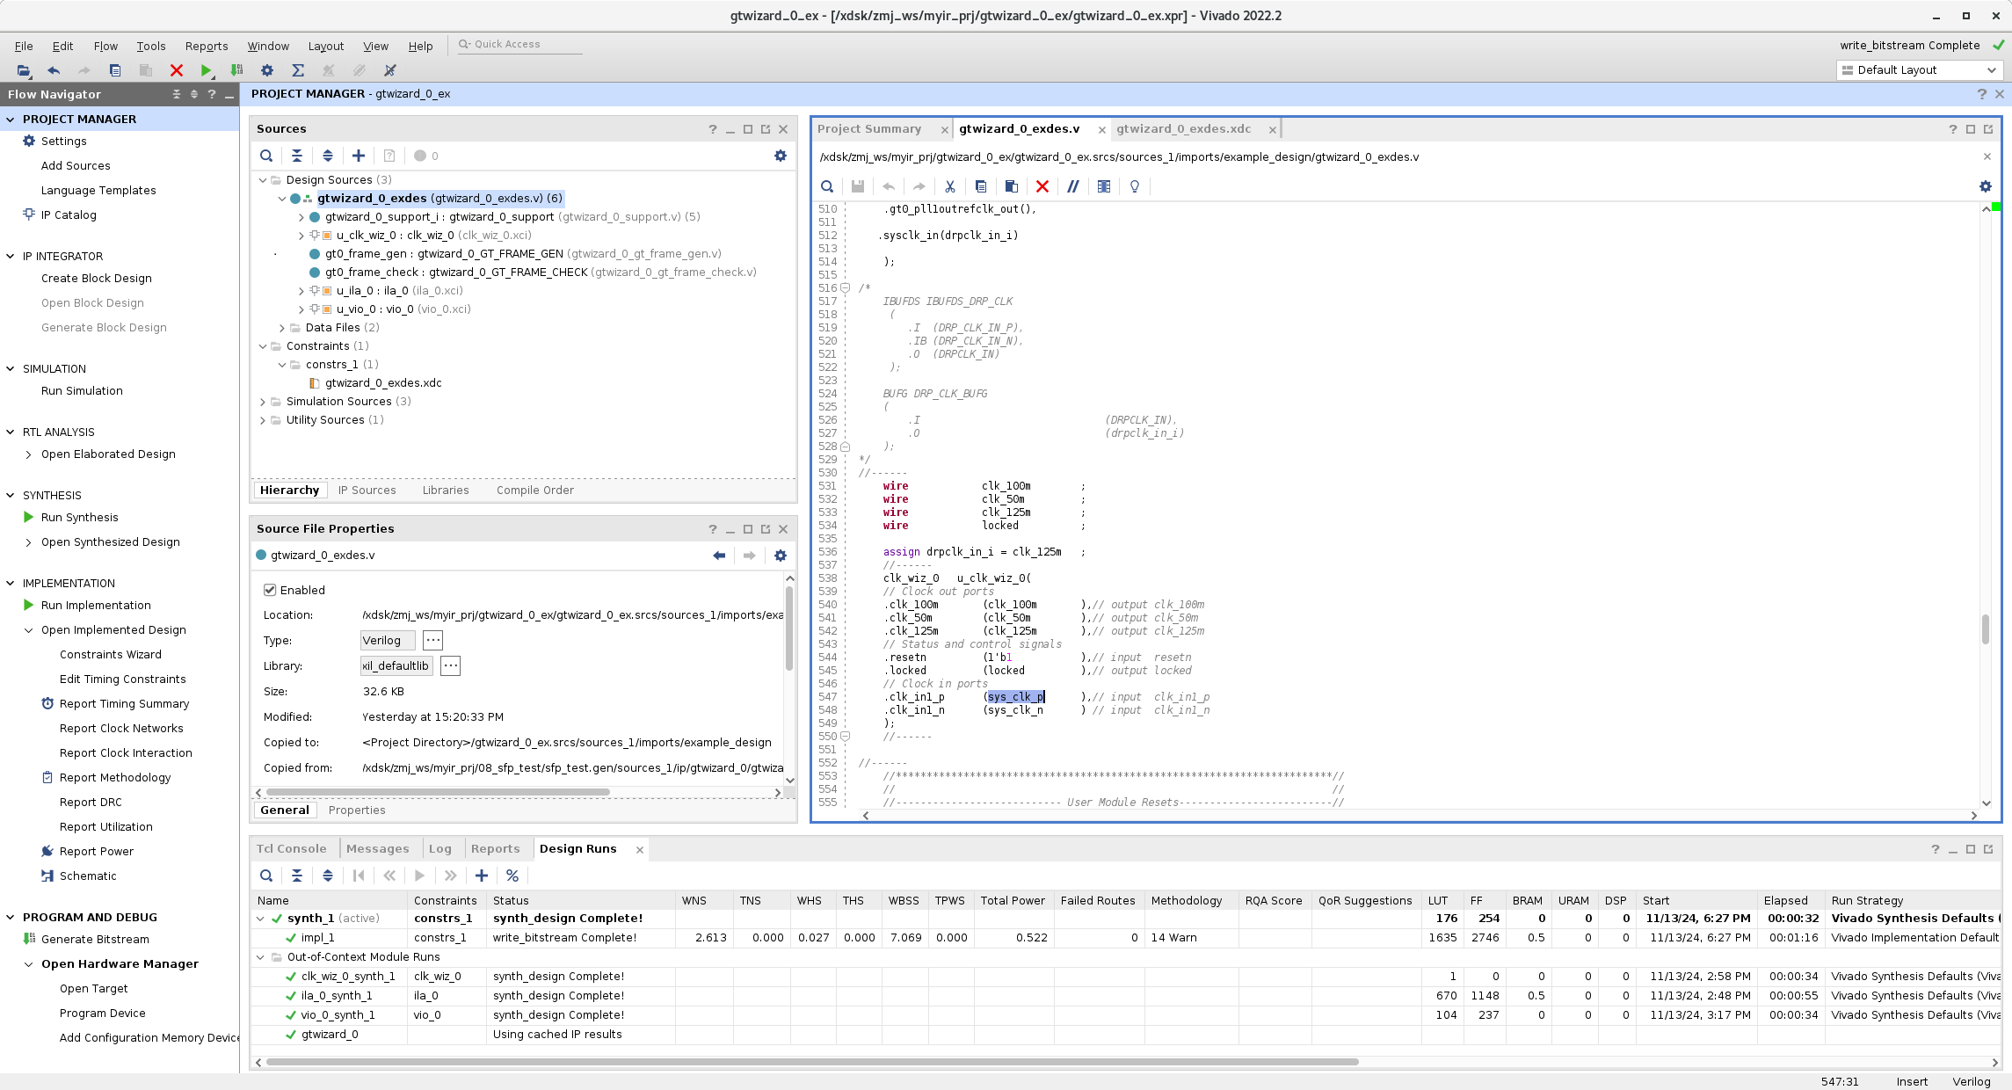Open browse button next to Type Verilog

(x=432, y=640)
